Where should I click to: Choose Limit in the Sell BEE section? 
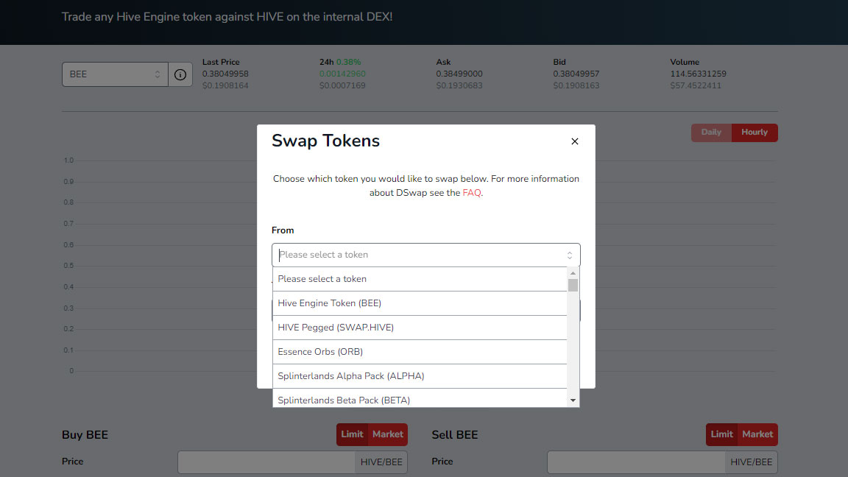pos(721,434)
